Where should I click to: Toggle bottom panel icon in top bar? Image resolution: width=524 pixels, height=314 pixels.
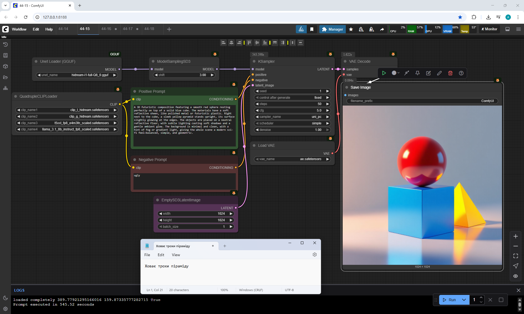pos(508,29)
